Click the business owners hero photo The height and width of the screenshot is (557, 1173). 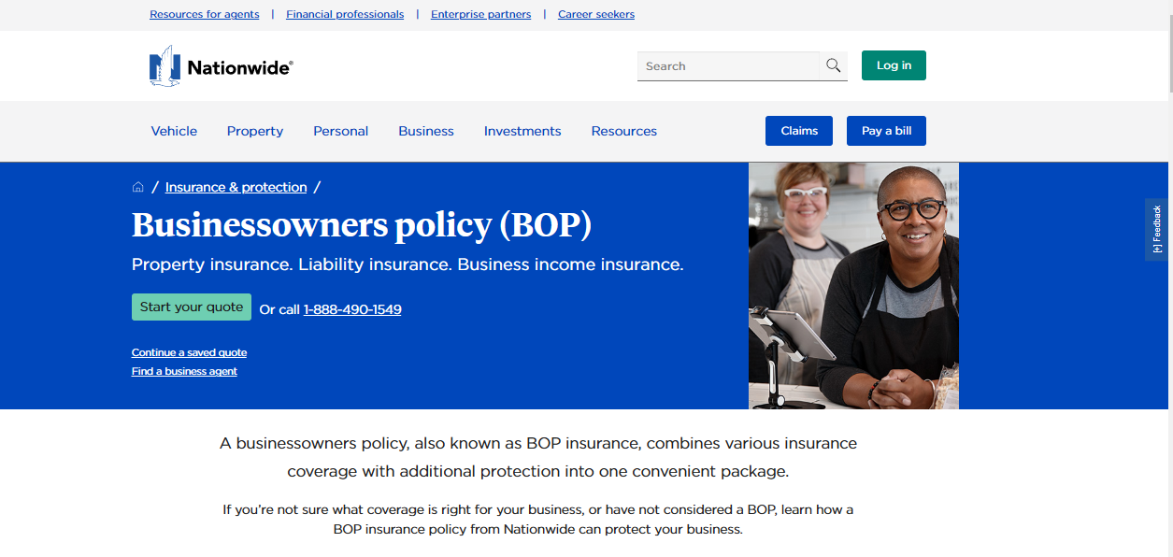[x=852, y=286]
